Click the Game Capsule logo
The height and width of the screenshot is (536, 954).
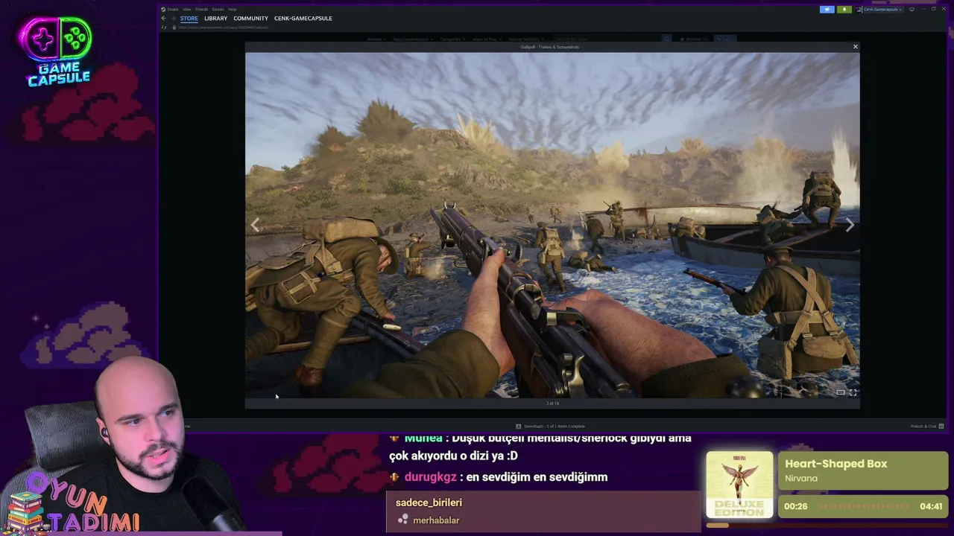coord(58,51)
